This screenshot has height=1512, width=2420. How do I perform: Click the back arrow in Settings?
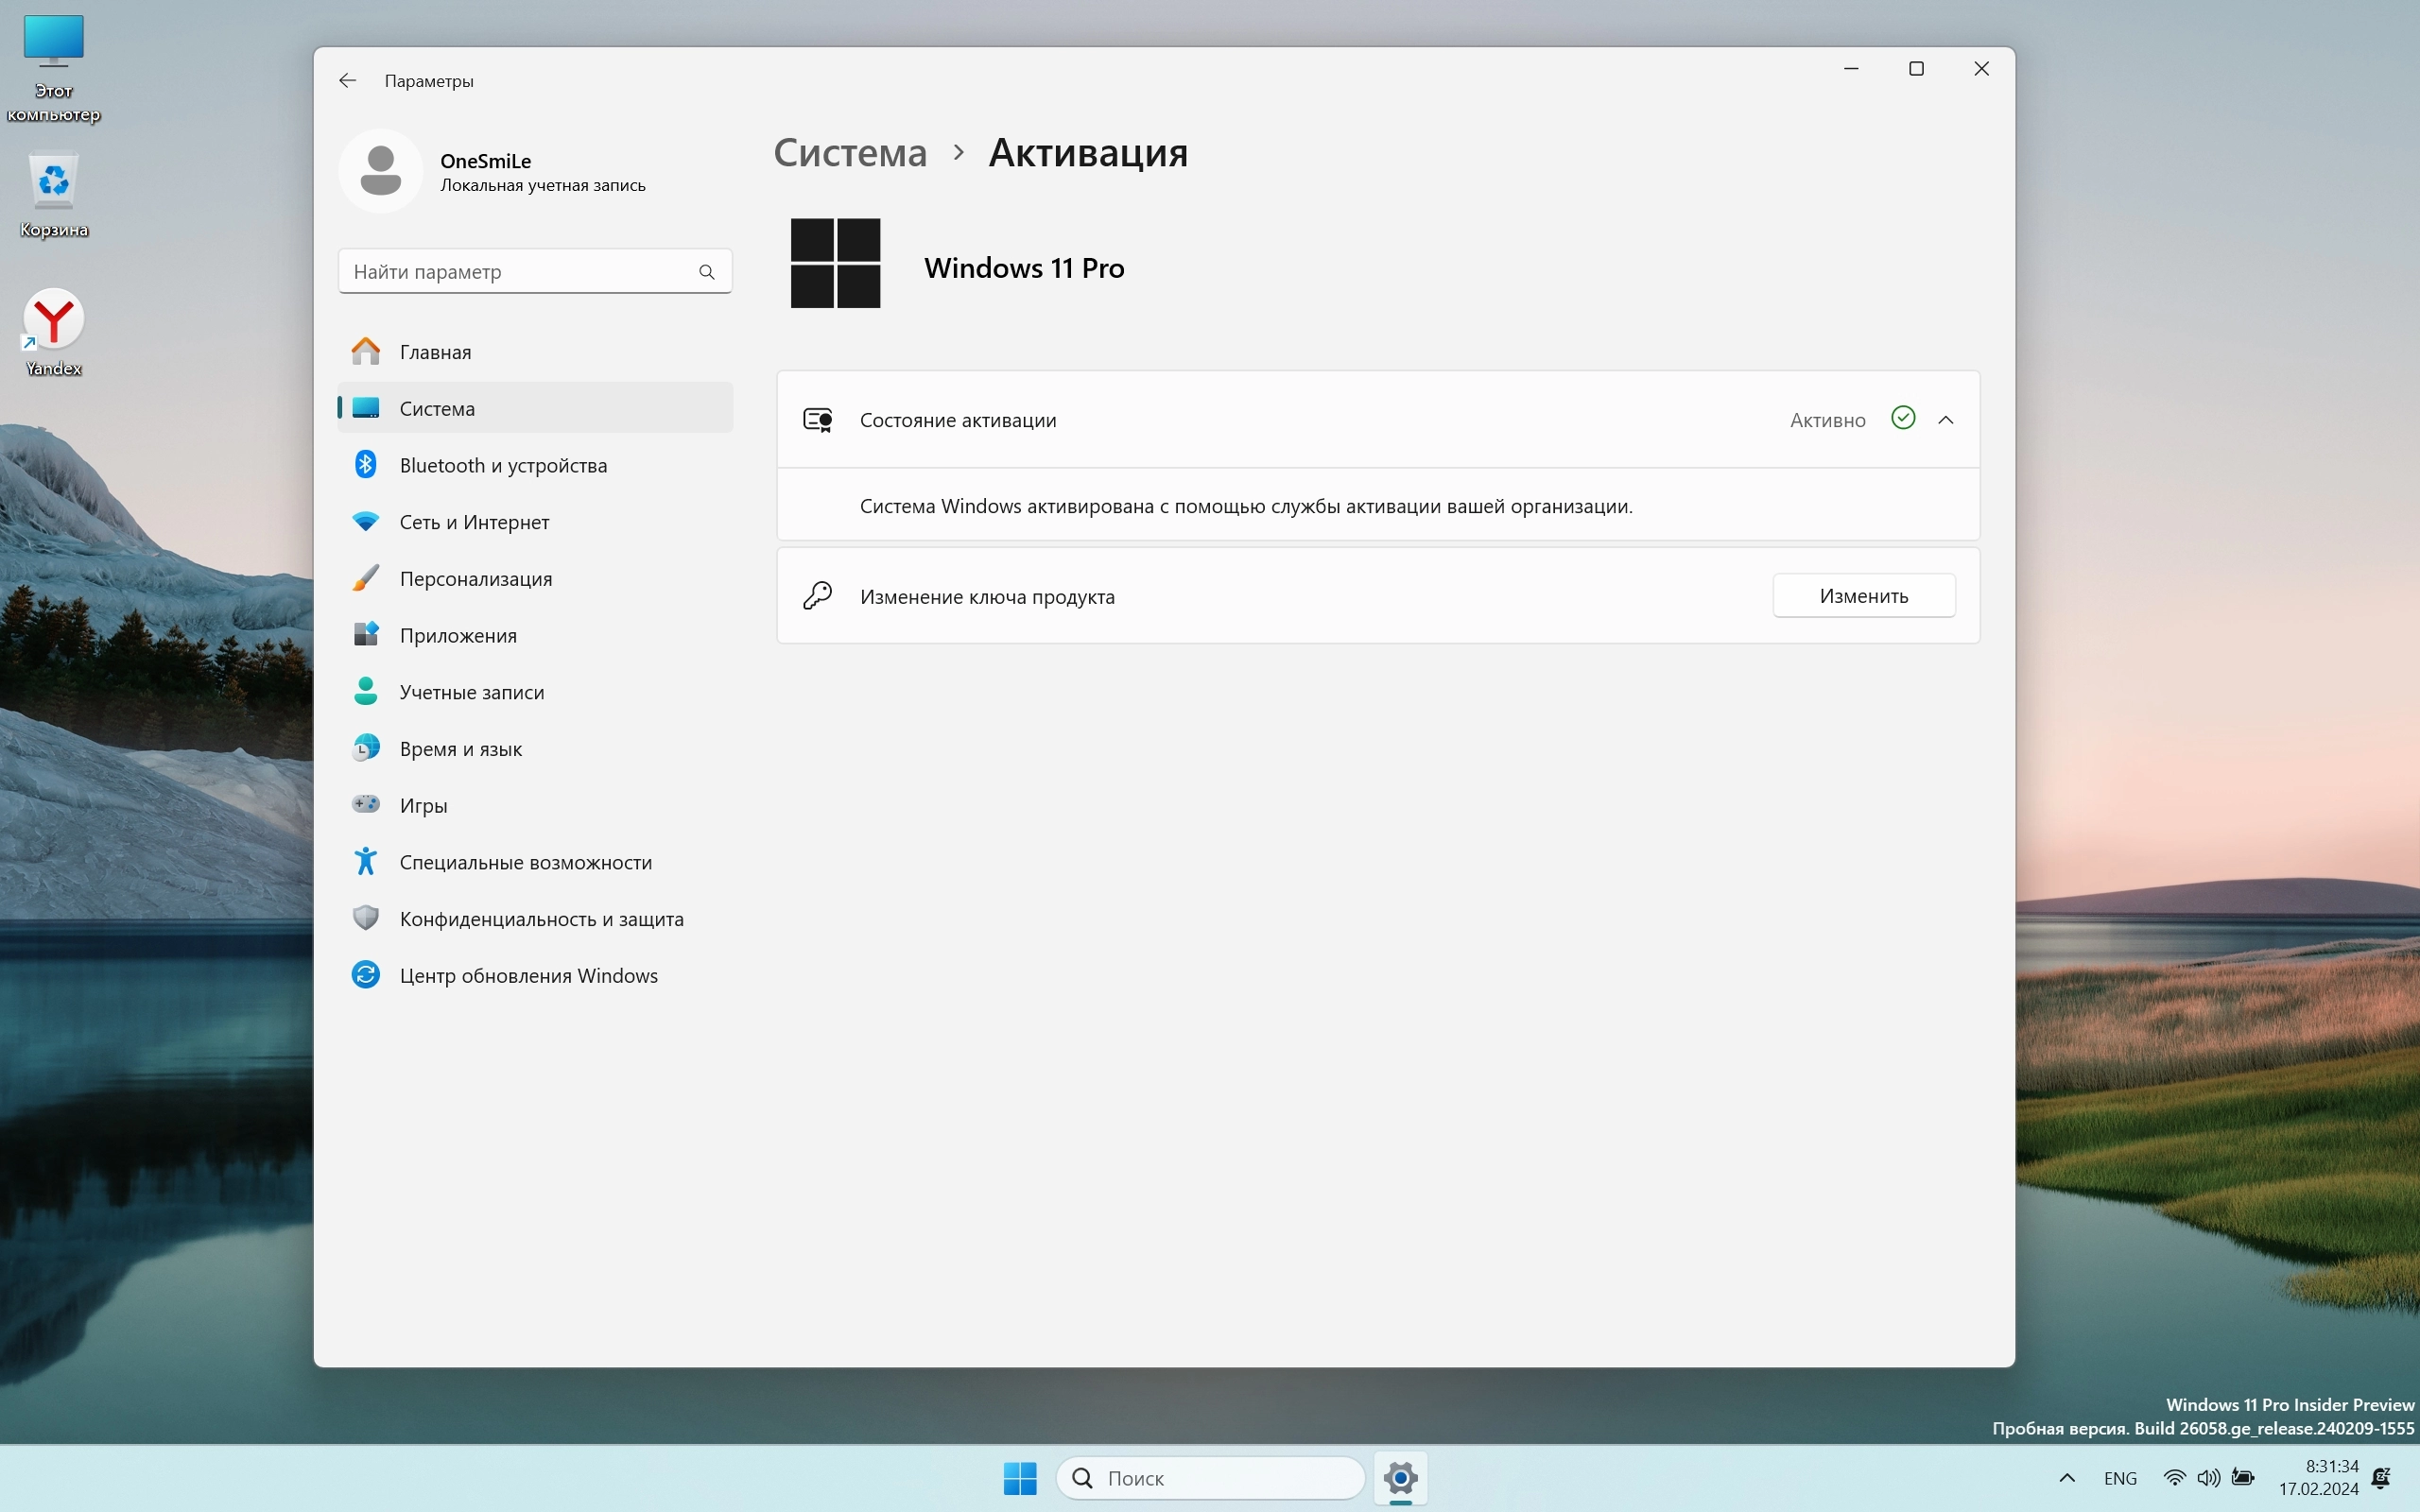coord(347,81)
